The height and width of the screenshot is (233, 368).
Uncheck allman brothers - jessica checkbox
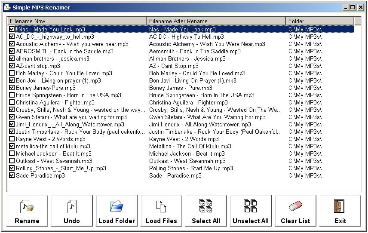pyautogui.click(x=12, y=58)
